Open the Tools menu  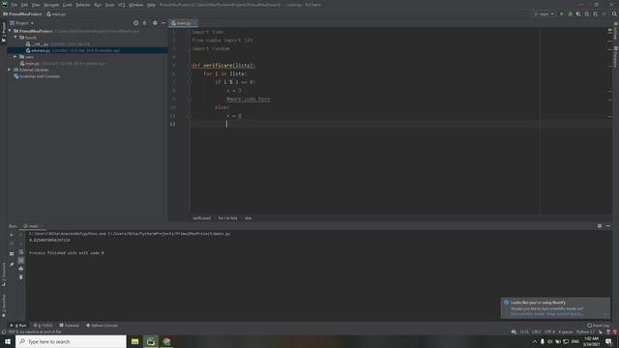point(109,5)
